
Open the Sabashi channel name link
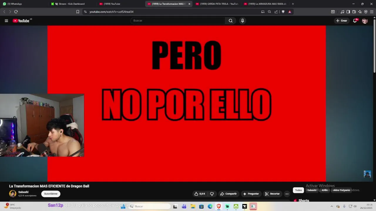23,192
